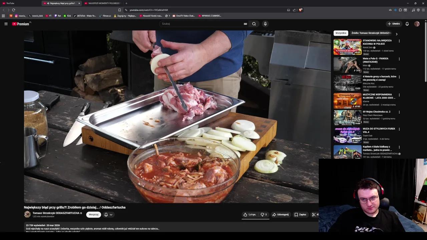427x240 pixels.
Task: Open the OmeTV Video Chat bookmark
Action: pyautogui.click(x=183, y=16)
